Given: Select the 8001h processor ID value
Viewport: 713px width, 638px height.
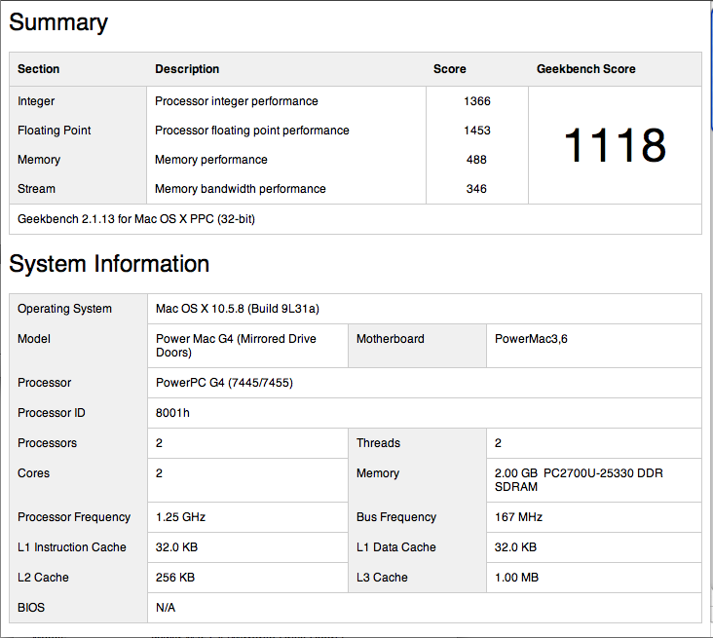Looking at the screenshot, I should tap(172, 413).
